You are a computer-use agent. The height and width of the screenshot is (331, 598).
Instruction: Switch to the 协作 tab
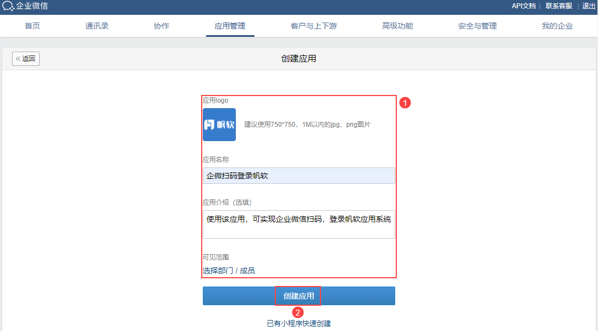pyautogui.click(x=162, y=26)
